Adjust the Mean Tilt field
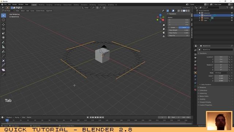234x132 pixels. [x=179, y=36]
